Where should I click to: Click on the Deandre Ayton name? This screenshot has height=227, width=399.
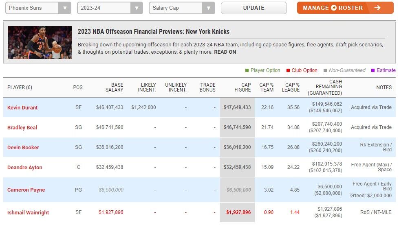(x=25, y=168)
